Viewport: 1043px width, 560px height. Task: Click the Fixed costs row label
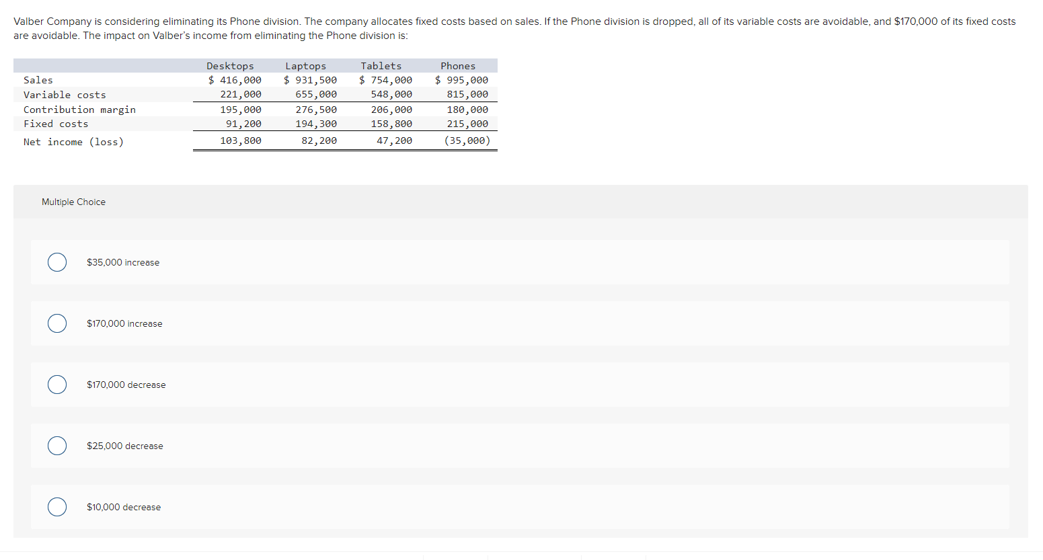(x=55, y=123)
